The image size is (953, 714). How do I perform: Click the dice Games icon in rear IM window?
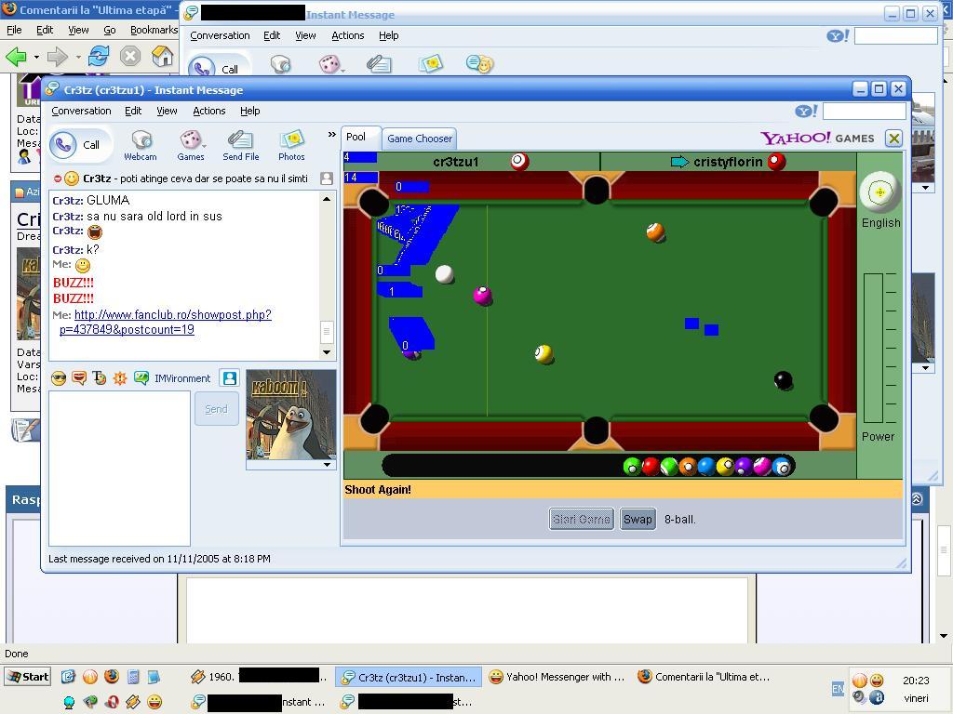tap(329, 64)
